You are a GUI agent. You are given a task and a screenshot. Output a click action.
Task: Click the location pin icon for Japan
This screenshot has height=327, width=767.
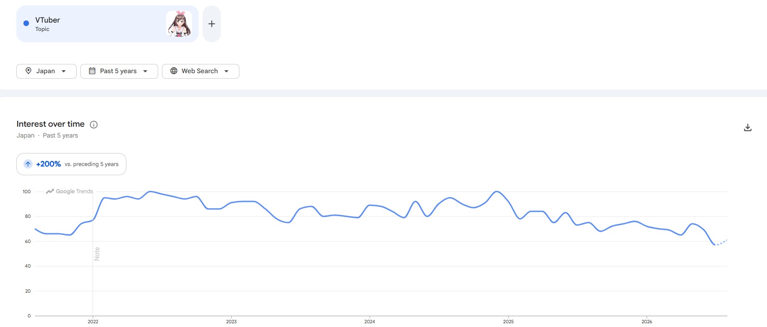[28, 71]
